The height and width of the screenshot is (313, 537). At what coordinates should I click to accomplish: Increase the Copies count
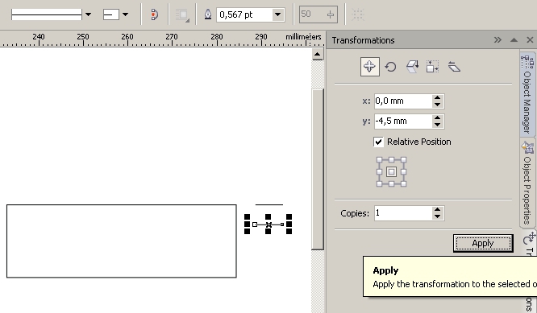(x=437, y=210)
